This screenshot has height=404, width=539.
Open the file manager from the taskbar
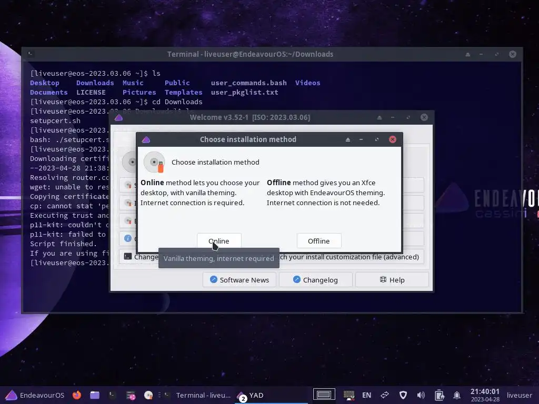95,395
